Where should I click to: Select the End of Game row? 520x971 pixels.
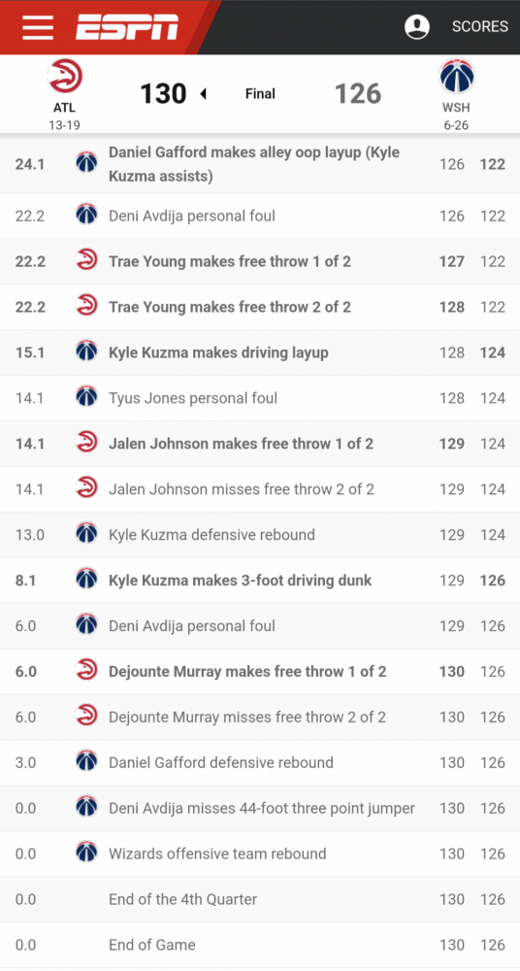(x=260, y=945)
